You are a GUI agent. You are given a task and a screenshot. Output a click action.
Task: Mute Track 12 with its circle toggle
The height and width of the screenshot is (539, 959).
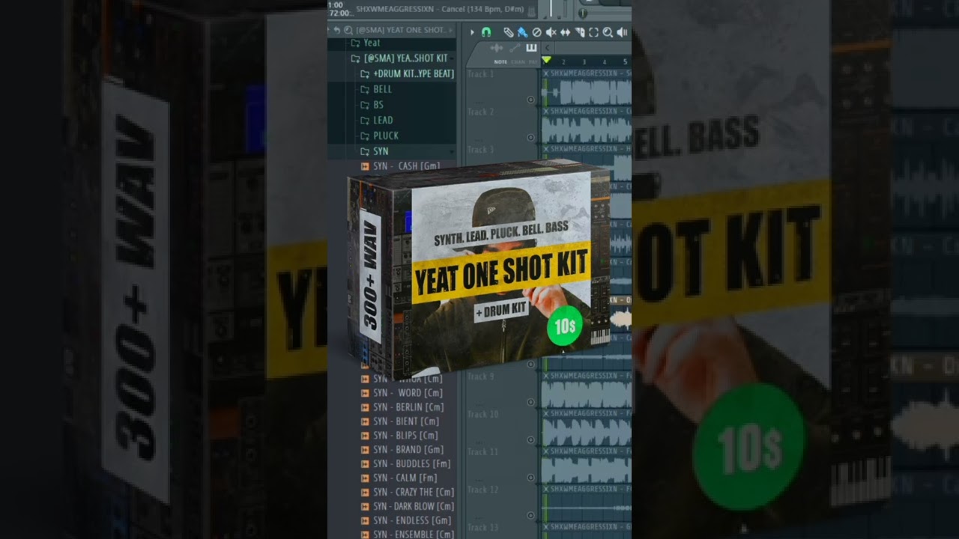pos(530,515)
